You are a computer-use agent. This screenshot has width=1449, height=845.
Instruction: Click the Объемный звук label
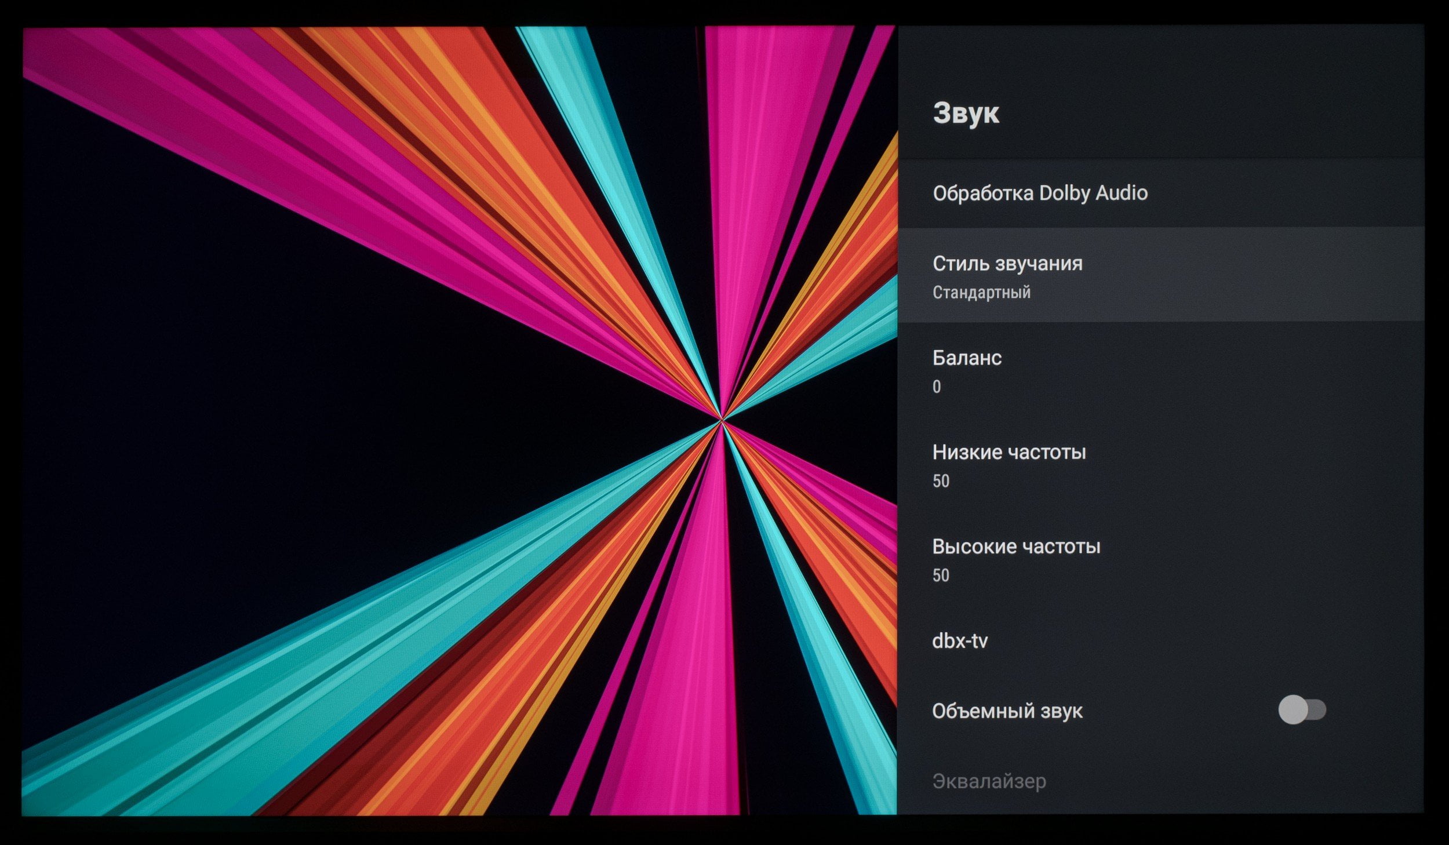1007,711
